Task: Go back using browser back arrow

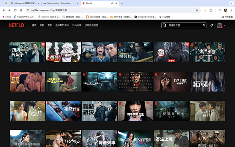Action: (4, 10)
